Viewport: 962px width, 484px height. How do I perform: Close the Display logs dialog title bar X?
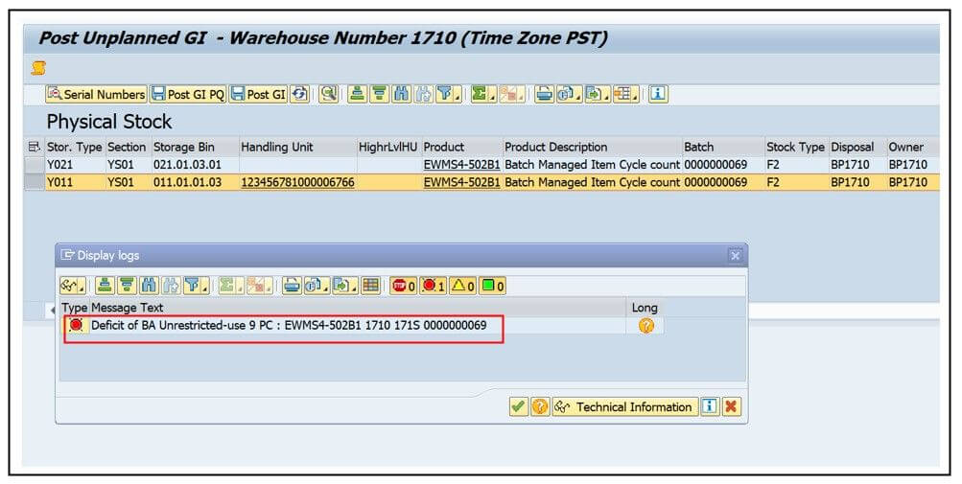(735, 255)
